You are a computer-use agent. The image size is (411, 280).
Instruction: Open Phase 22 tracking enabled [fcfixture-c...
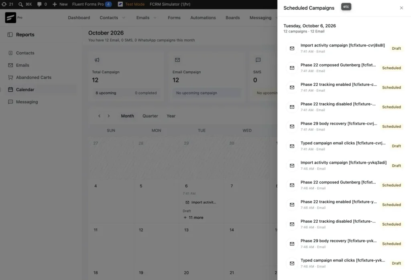pos(344,87)
